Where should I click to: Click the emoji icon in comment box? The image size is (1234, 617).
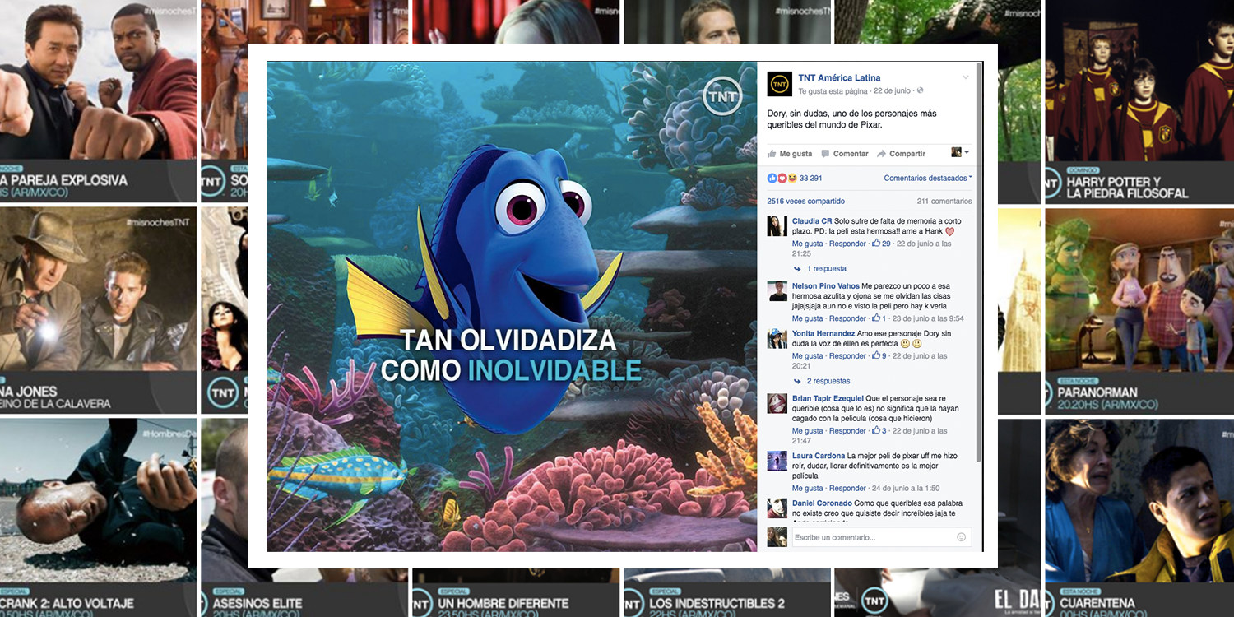pyautogui.click(x=961, y=537)
